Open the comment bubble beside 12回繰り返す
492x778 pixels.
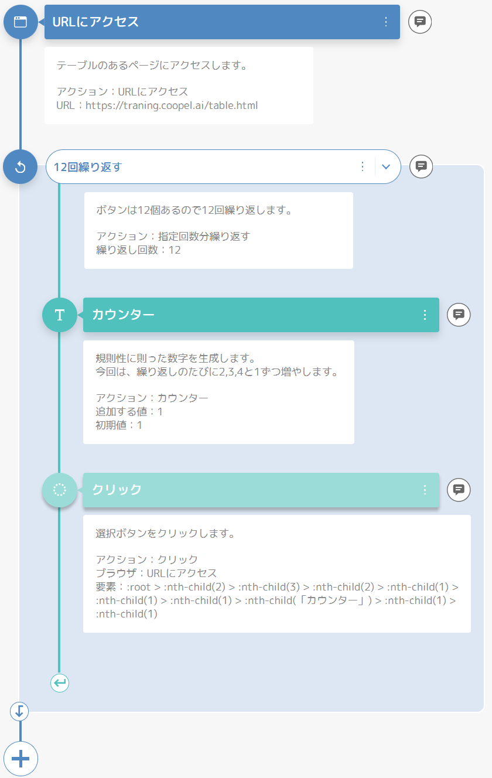point(421,166)
